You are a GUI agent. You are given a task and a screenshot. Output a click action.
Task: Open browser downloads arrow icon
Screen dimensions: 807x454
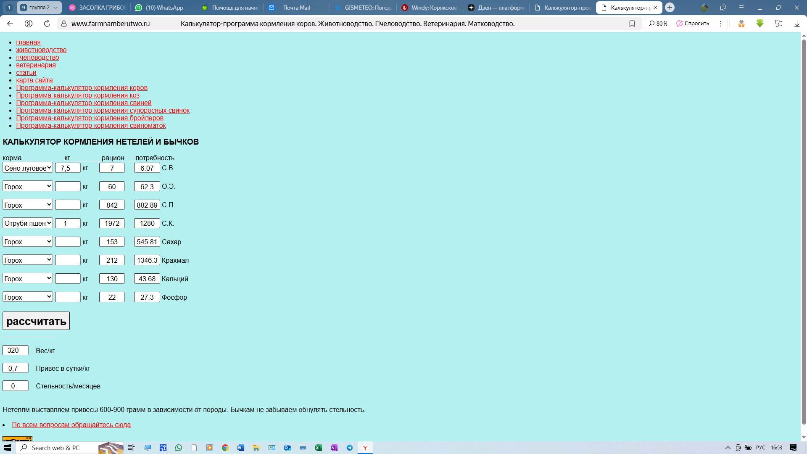796,24
